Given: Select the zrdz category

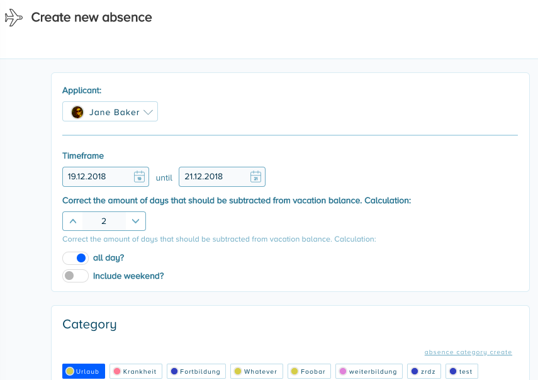Looking at the screenshot, I should (x=424, y=371).
